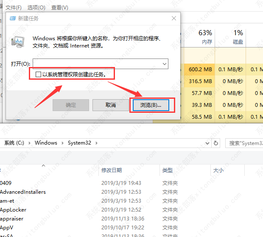Click the 浏览(B)... button
Image resolution: width=263 pixels, height=237 pixels.
pyautogui.click(x=151, y=105)
